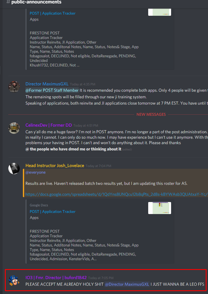Screen dimensions: 208x294
Task: Click the public-announcements channel title
Action: (36, 2)
